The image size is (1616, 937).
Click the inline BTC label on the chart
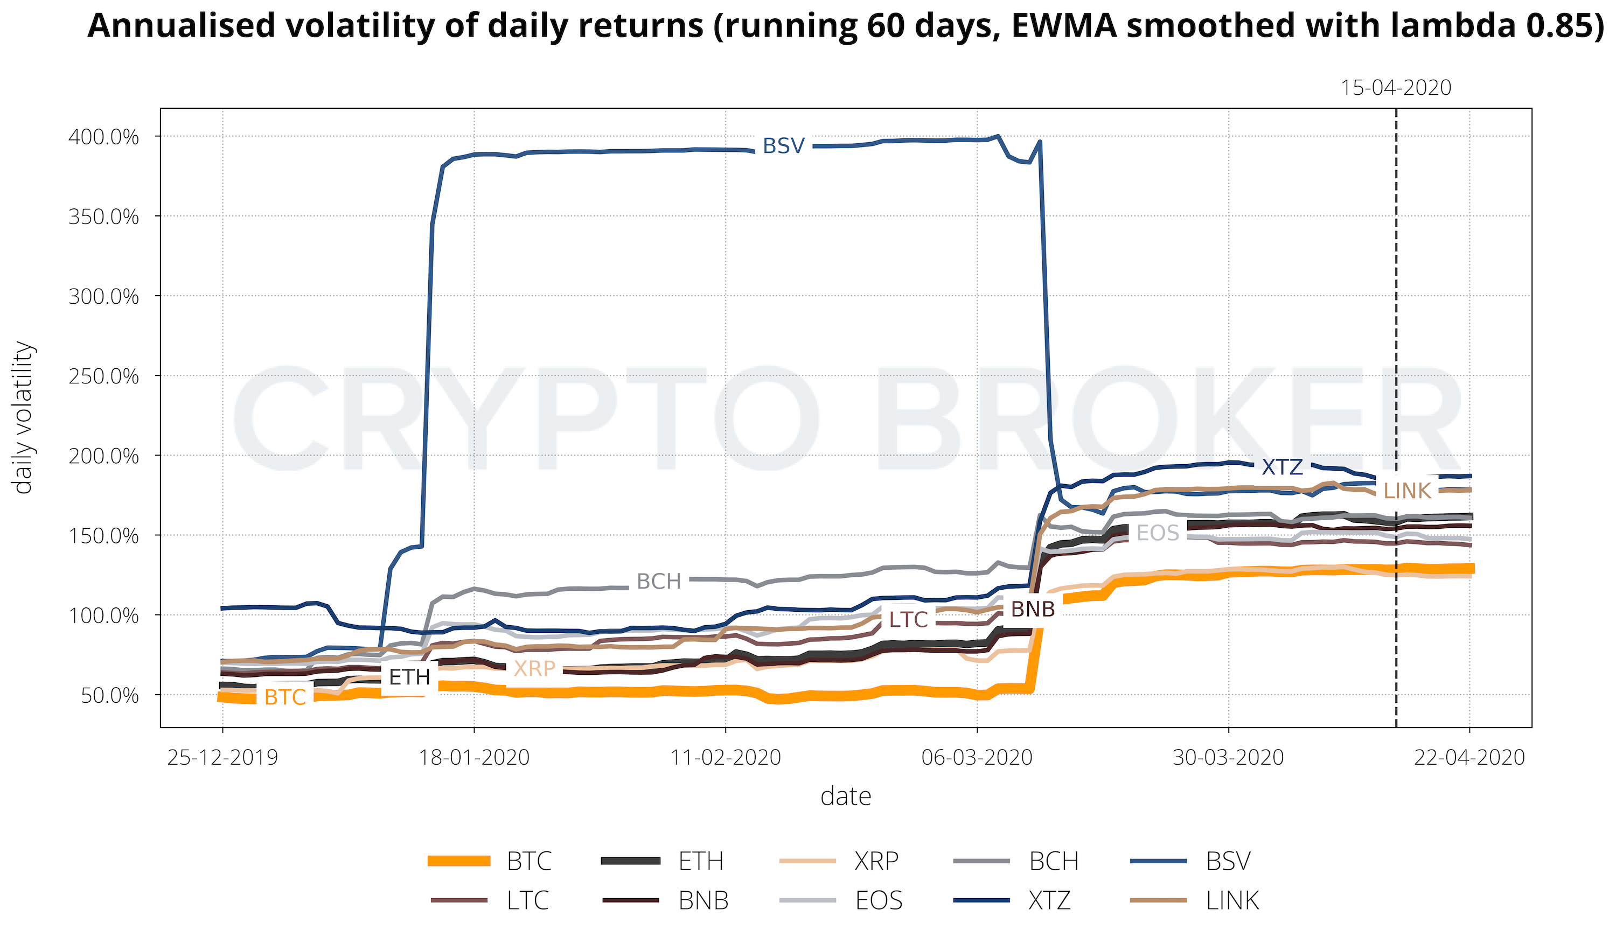(x=285, y=697)
